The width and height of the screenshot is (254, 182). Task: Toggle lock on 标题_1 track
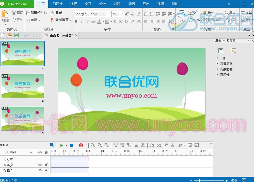[x=46, y=170]
